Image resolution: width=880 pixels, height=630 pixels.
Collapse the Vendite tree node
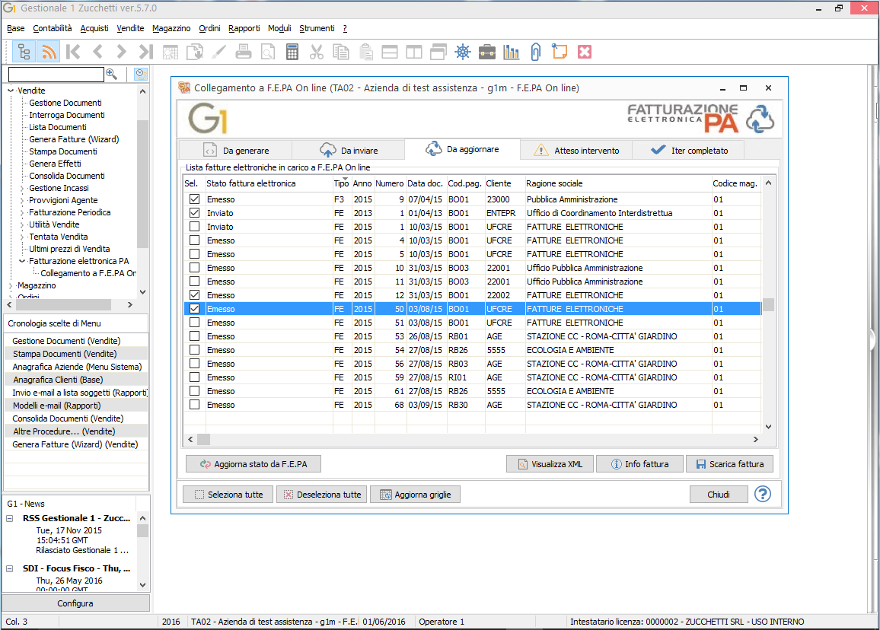tap(11, 91)
